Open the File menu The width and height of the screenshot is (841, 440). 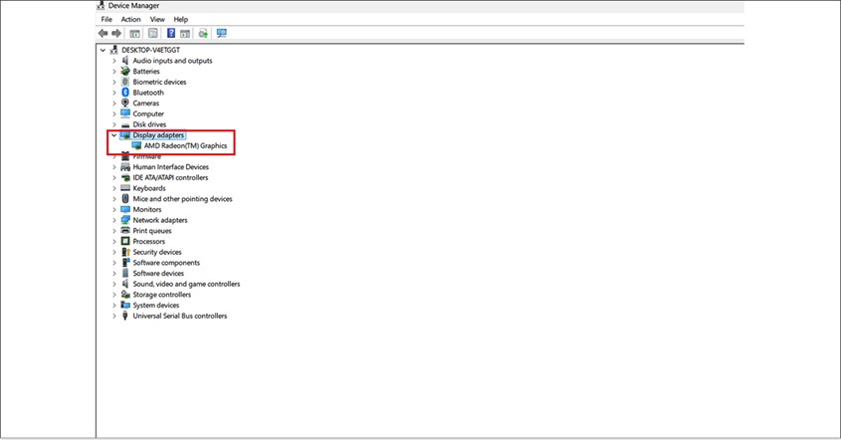coord(106,19)
